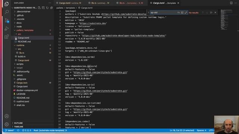Click 'template' in the breadcrumb
This screenshot has width=239, height=134.
click(70, 8)
